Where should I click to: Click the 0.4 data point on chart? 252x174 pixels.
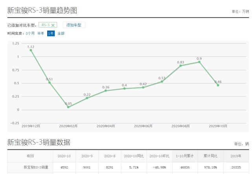[124, 89]
